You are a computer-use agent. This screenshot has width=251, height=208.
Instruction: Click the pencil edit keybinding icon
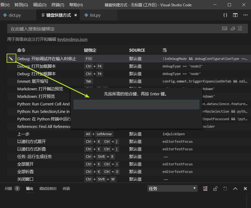11,59
